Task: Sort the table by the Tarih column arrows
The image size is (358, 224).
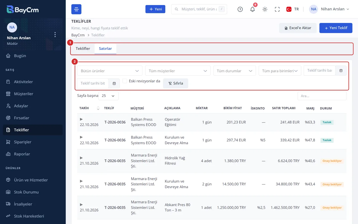Action: [x=98, y=108]
